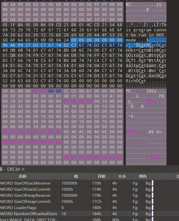Image resolution: width=179 pixels, height=221 pixels.
Task: Click hex byte 52 of Rich signature row
Action: (5, 81)
